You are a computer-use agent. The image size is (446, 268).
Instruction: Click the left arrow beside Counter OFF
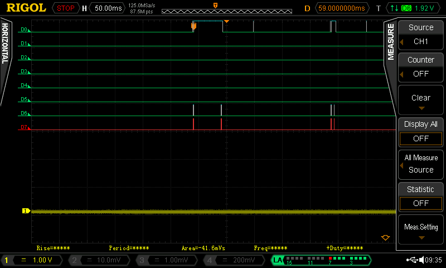[x=401, y=74]
